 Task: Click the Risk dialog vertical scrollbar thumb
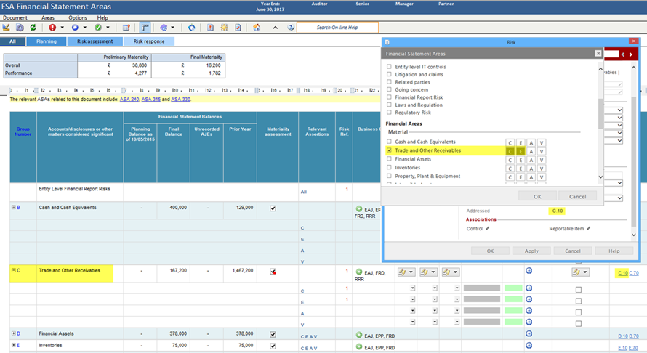(634, 161)
